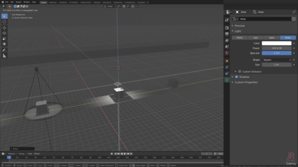Toggle the fake user shield icon

(x=294, y=19)
